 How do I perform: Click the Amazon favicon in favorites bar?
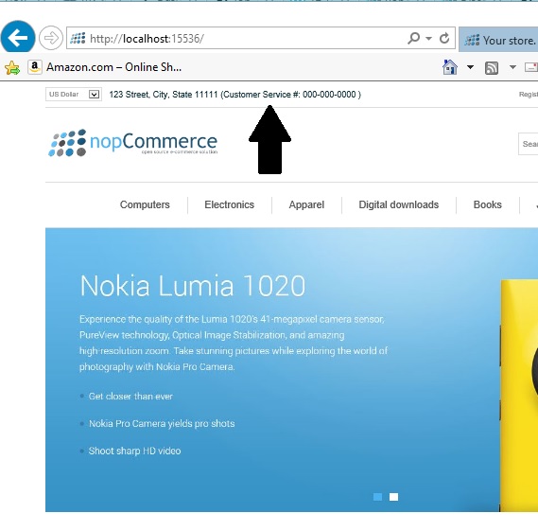pyautogui.click(x=35, y=67)
